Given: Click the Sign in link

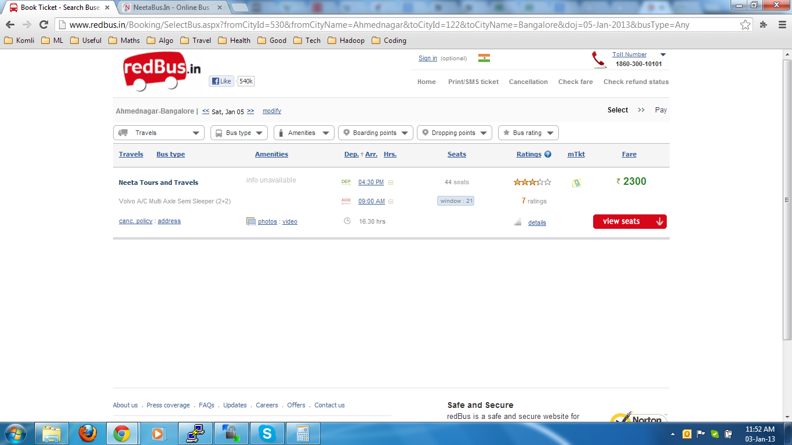Looking at the screenshot, I should tap(428, 58).
